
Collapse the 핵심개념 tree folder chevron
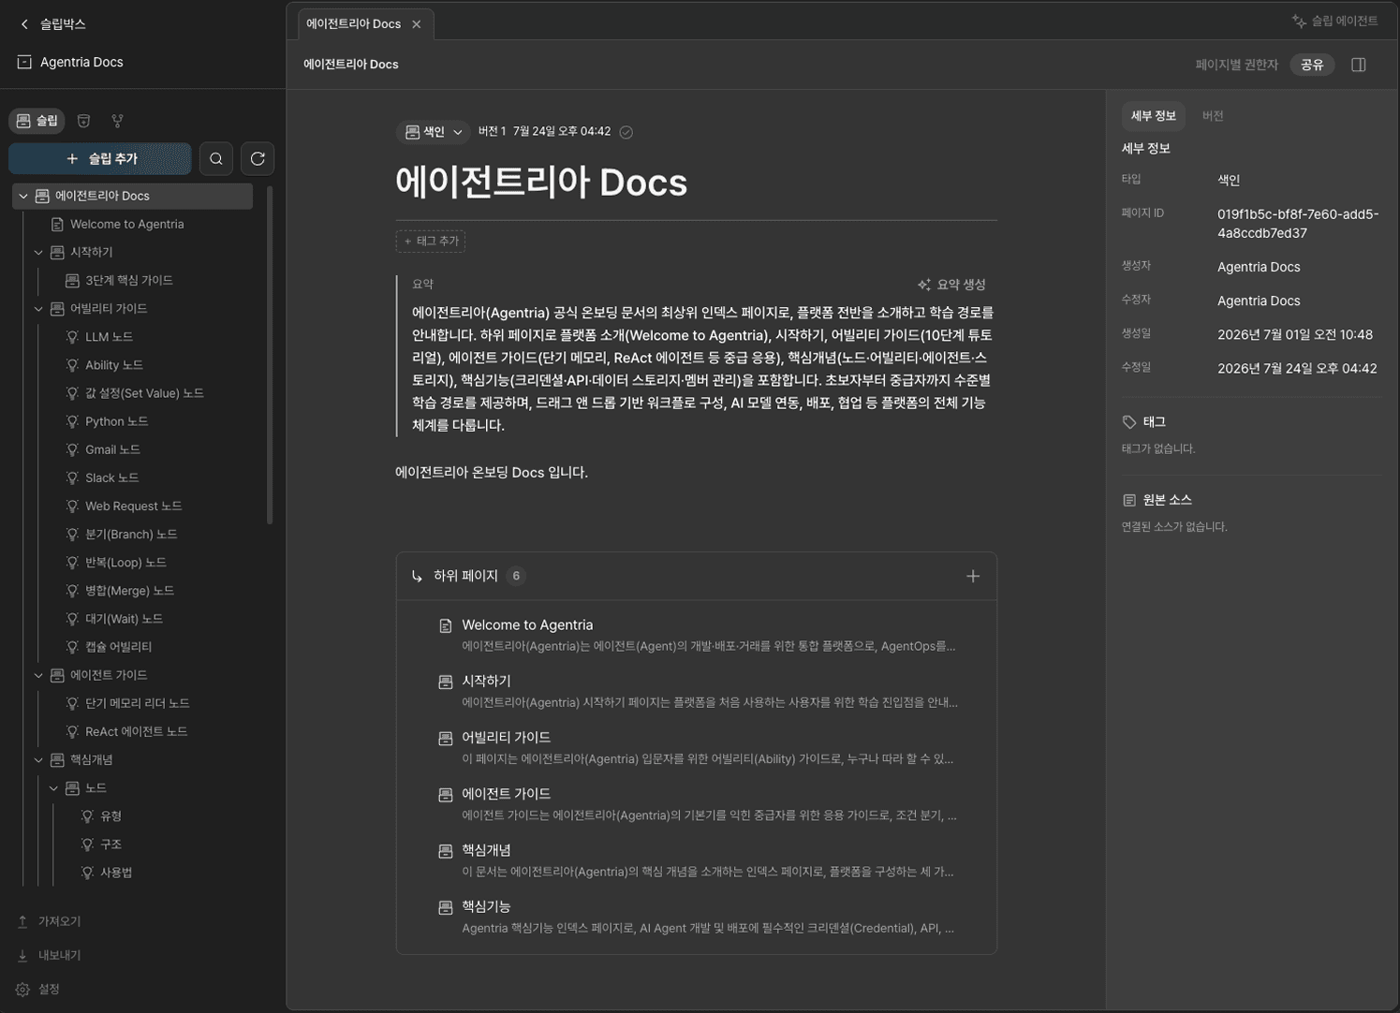coord(38,760)
